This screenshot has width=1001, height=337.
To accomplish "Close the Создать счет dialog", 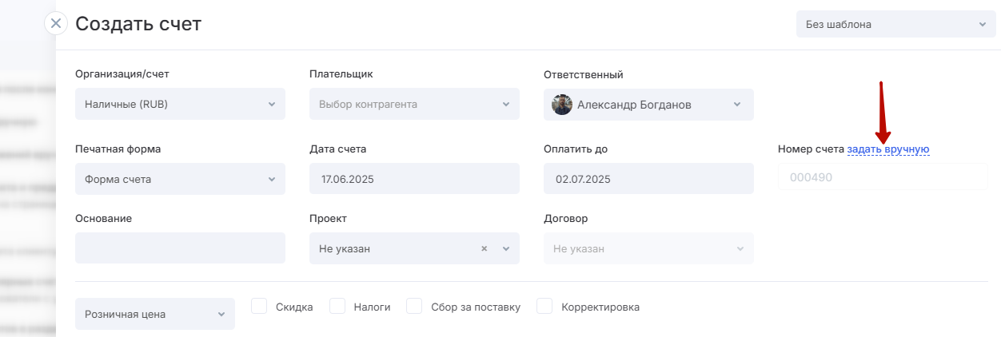I will coord(55,23).
